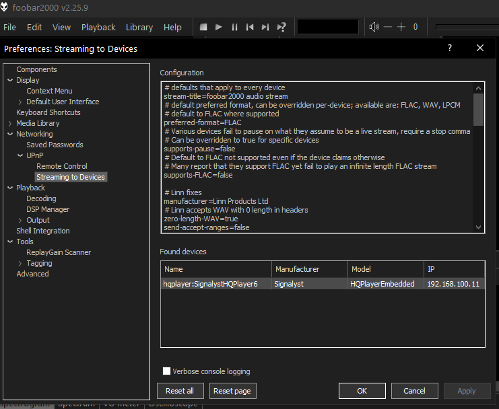Decrease volume with the minus button
Image resolution: width=499 pixels, height=409 pixels.
click(x=388, y=27)
